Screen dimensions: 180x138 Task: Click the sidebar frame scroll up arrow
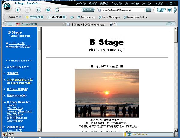(39, 28)
